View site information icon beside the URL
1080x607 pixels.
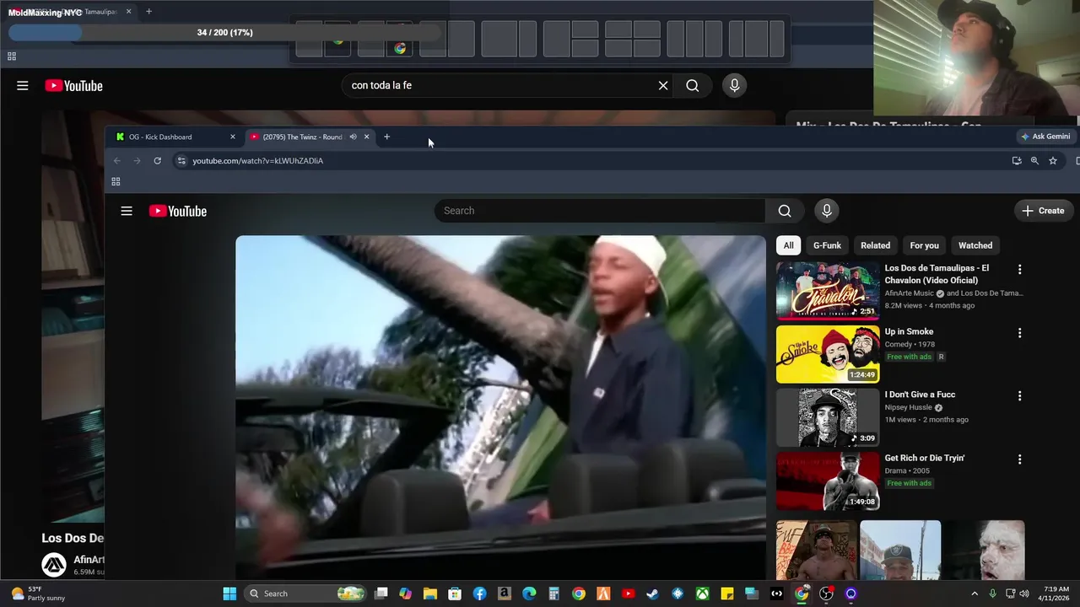tap(181, 160)
